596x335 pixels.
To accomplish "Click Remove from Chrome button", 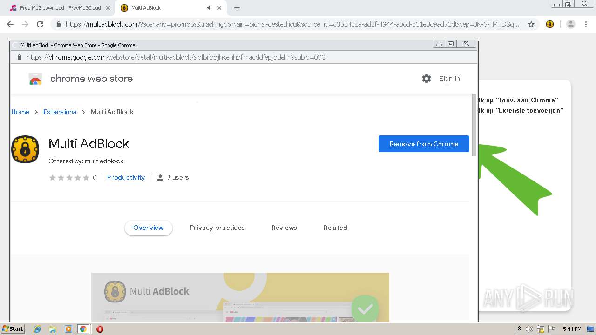I will click(x=424, y=144).
